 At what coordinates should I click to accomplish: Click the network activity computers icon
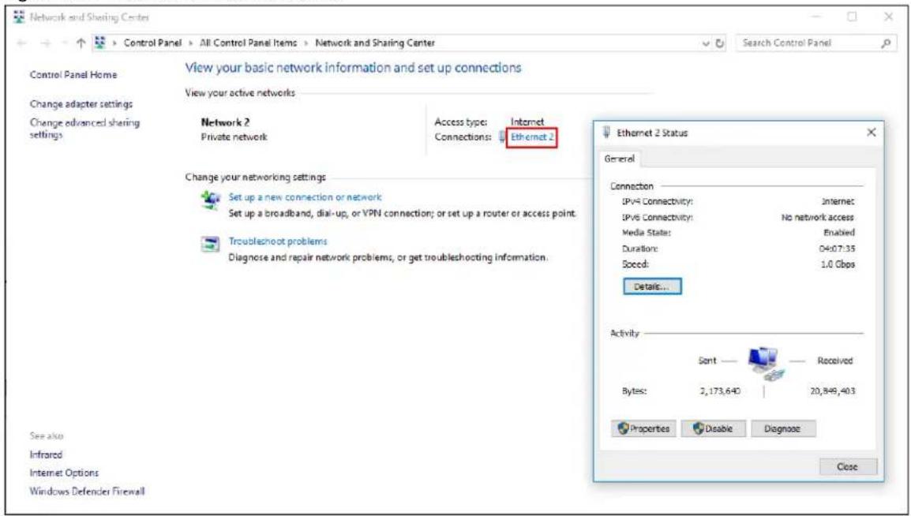765,363
